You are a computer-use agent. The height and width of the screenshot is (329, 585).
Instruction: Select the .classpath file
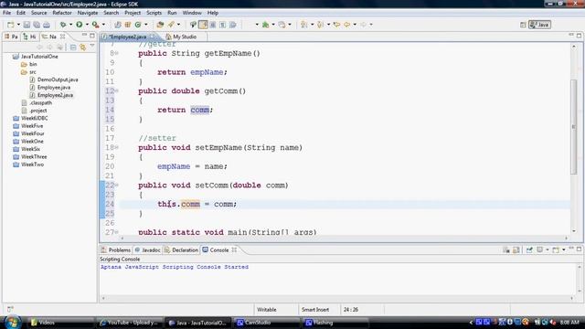coord(41,102)
